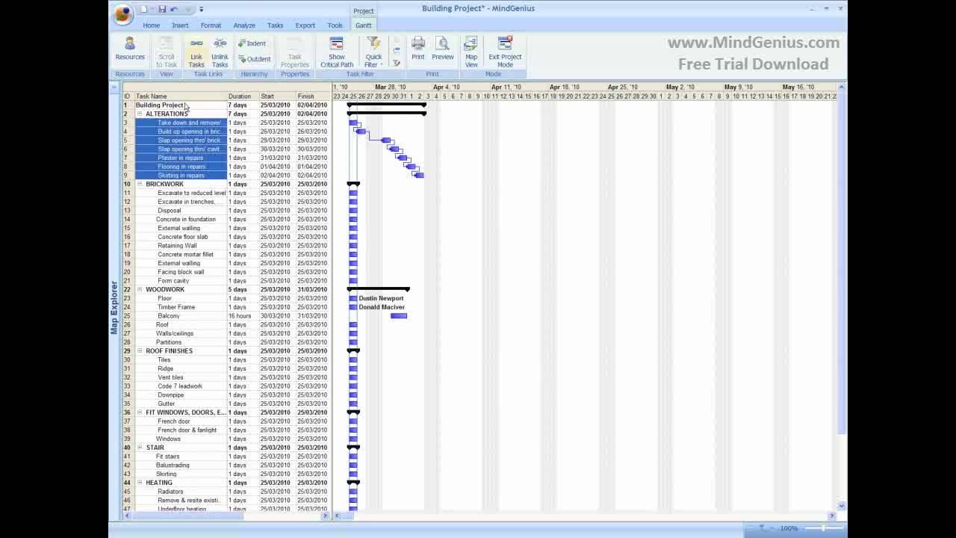Click the Balcony task bar in the Gantt chart
The height and width of the screenshot is (538, 956).
point(399,316)
